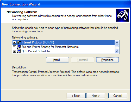Click the network cable wizard icon
Screen dimensions: 131x102
tap(122, 15)
